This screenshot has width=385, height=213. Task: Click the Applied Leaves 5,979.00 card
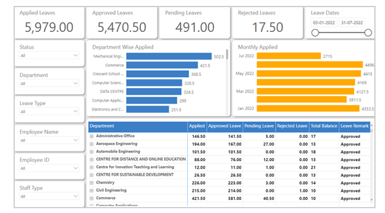(49, 22)
